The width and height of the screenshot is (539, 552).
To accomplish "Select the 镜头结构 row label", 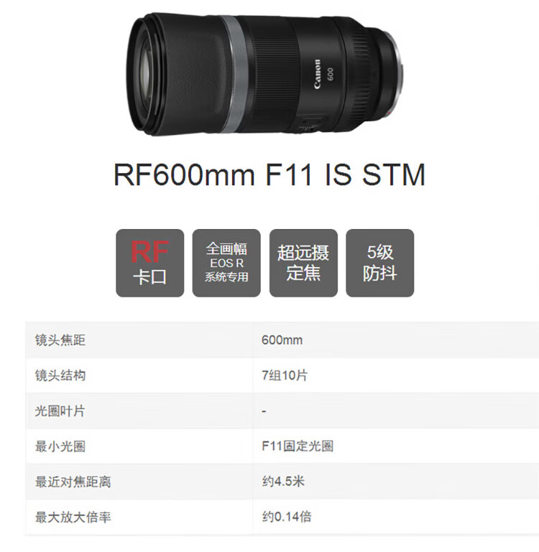I will pos(60,375).
